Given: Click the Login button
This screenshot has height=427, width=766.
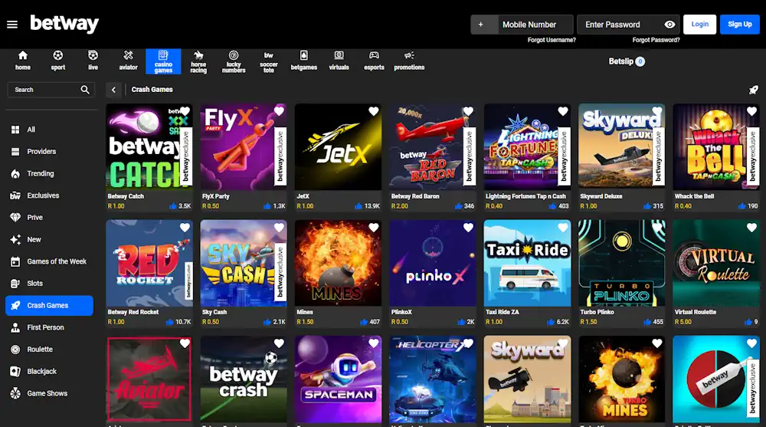Looking at the screenshot, I should (699, 24).
